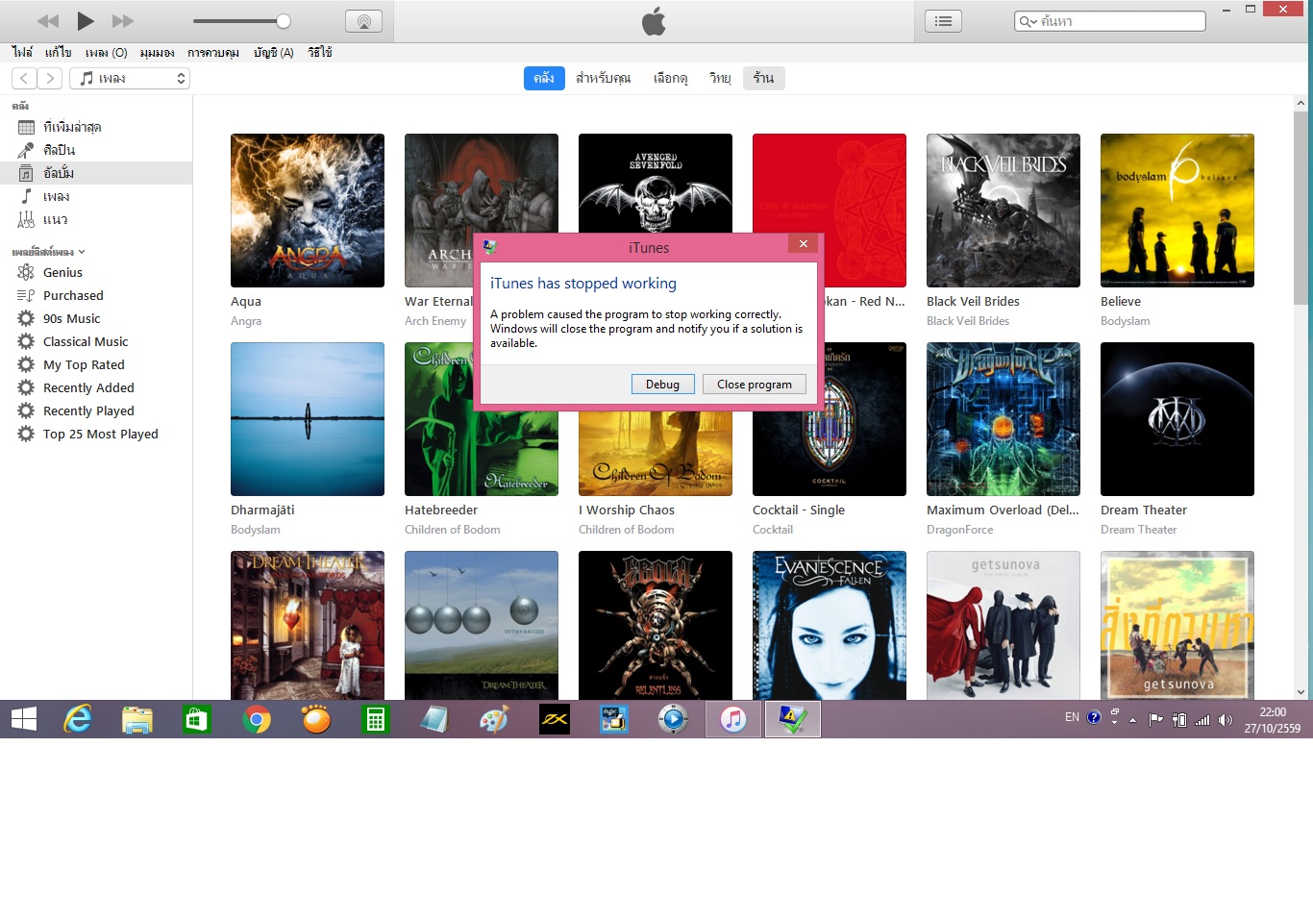Click the Cocktail - Single album title
The width and height of the screenshot is (1313, 921).
[799, 510]
